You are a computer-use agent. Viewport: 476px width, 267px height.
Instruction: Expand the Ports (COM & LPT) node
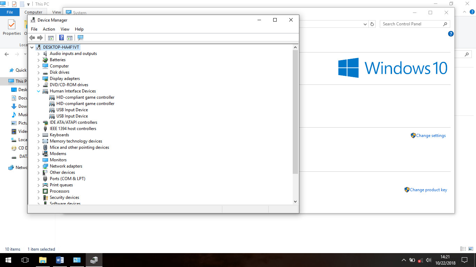pyautogui.click(x=39, y=179)
